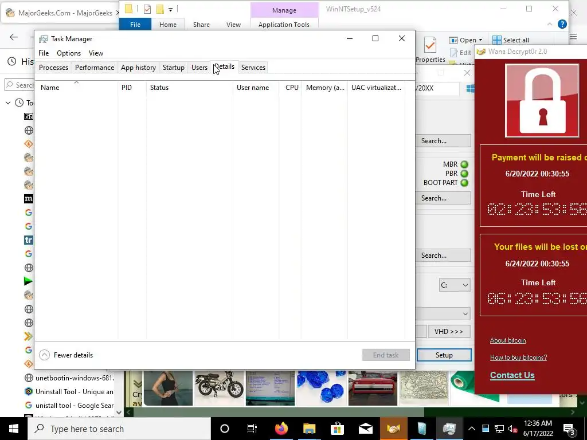Open the unetbootin-windows-681 history entry
Screen dimensions: 587x440
pos(69,378)
